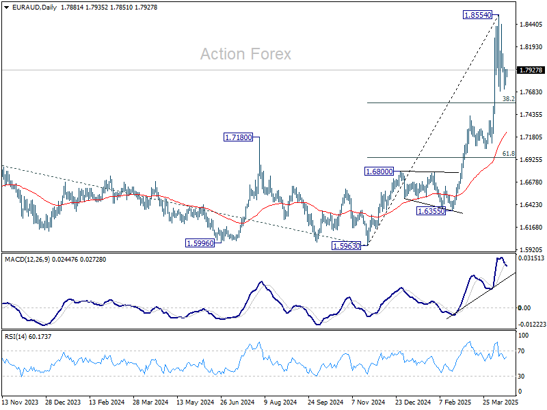This screenshot has height=410, width=547.
Task: Click the RSI 100 scale label
Action: point(524,336)
